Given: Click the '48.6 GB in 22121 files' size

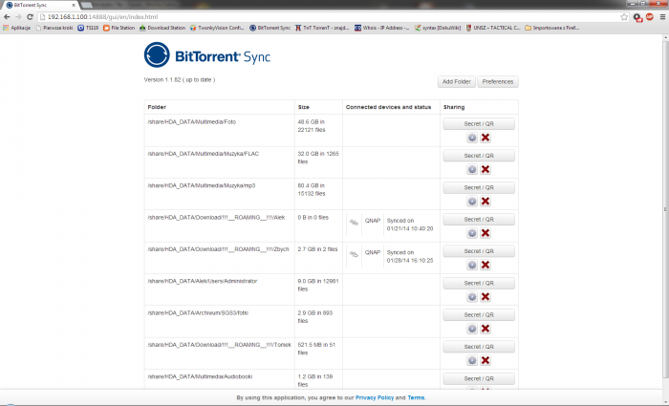Looking at the screenshot, I should [x=312, y=126].
